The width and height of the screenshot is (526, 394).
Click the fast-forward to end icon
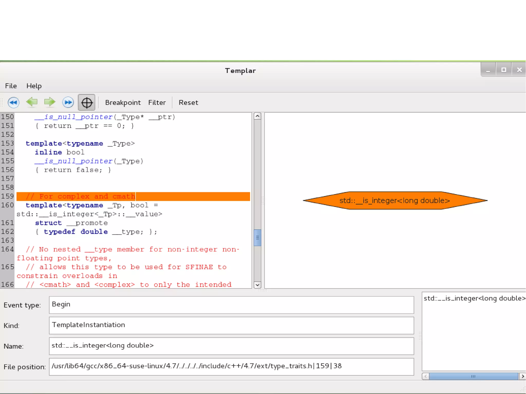click(x=68, y=102)
